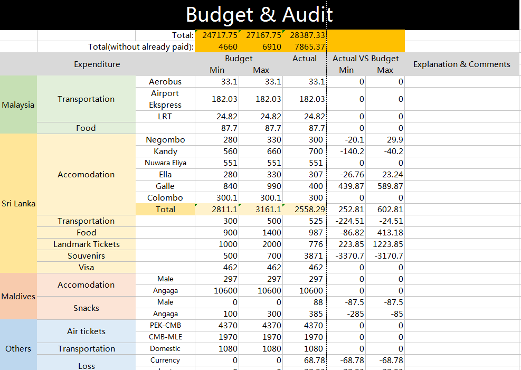This screenshot has height=370, width=521.
Task: Select the highlighted accommodation Total label cell
Action: point(165,210)
